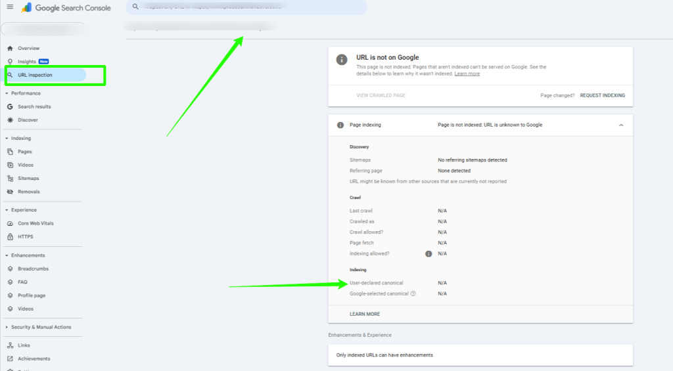
Task: Click the Profile page layers icon
Action: click(11, 295)
